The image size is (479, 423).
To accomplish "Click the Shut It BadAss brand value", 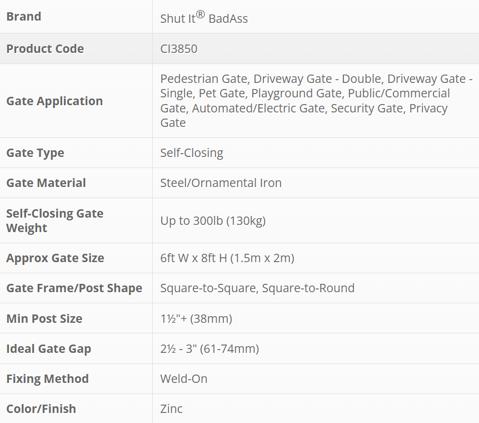I will [x=204, y=18].
